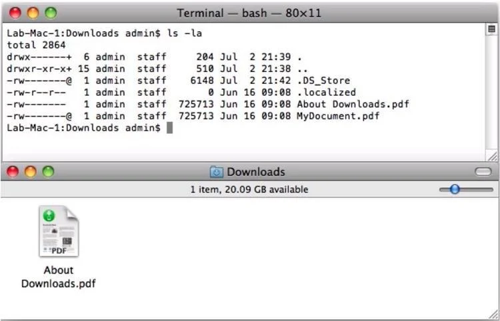
Task: Click the Terminal window title text
Action: point(249,13)
